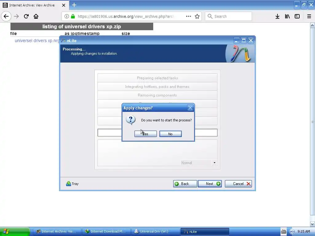
Task: Open the universel drivers xp.nrg link
Action: pyautogui.click(x=37, y=41)
